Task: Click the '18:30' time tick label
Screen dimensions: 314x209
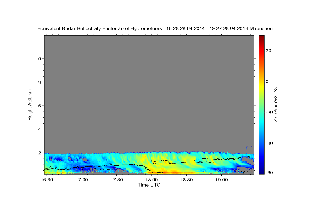Action: pyautogui.click(x=187, y=180)
